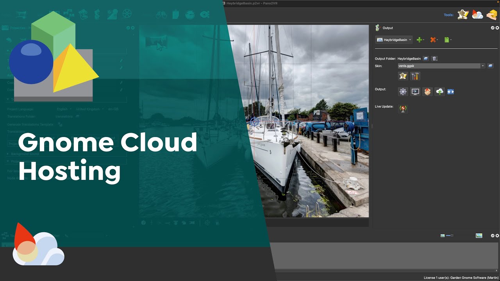
Task: Open the output preview monitor button
Action: click(415, 92)
